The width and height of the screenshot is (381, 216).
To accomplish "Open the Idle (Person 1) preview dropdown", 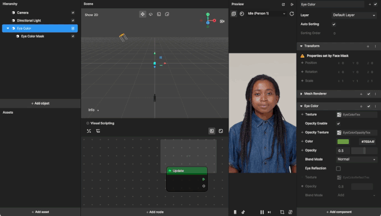I will pos(266,14).
